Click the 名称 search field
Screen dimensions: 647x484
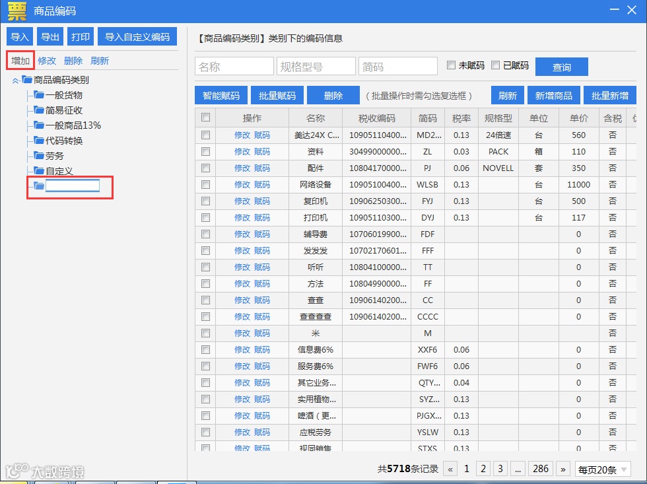coord(234,67)
